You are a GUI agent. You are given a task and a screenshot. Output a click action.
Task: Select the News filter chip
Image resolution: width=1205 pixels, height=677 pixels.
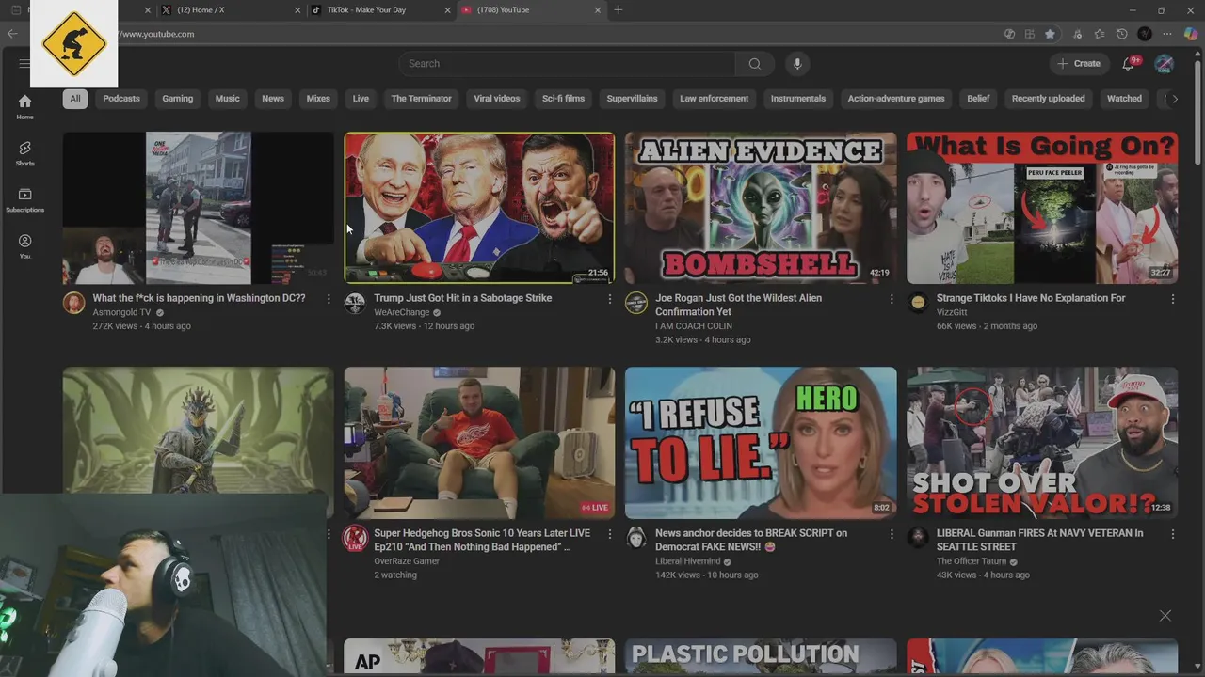point(273,99)
